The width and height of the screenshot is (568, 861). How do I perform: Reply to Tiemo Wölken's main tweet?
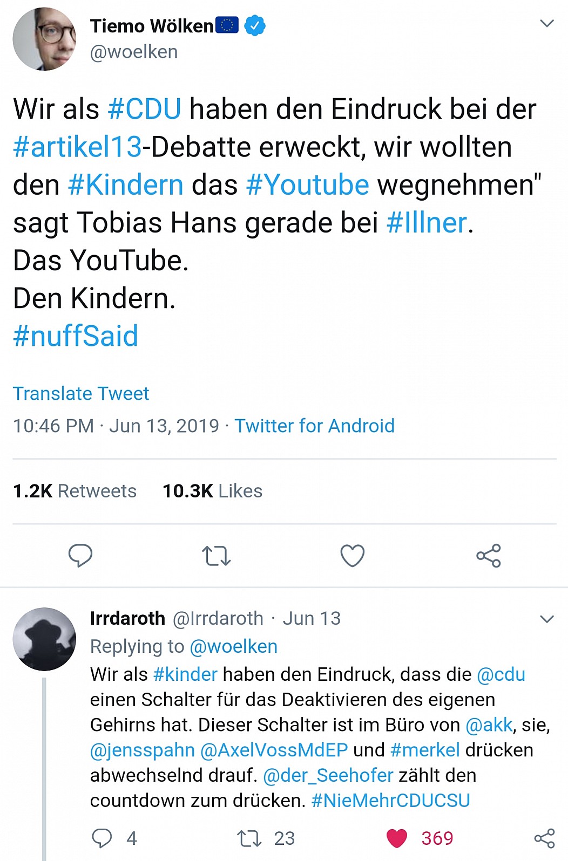point(80,556)
